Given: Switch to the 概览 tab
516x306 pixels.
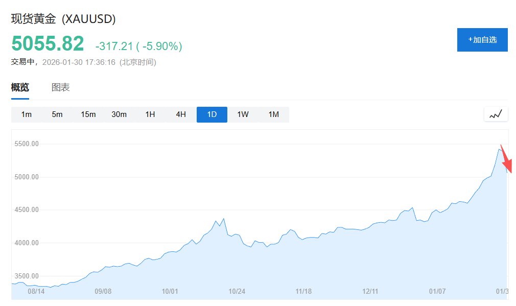Looking at the screenshot, I should coord(20,87).
